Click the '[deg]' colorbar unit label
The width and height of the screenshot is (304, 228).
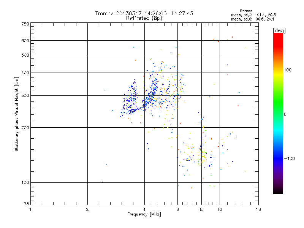(x=279, y=30)
